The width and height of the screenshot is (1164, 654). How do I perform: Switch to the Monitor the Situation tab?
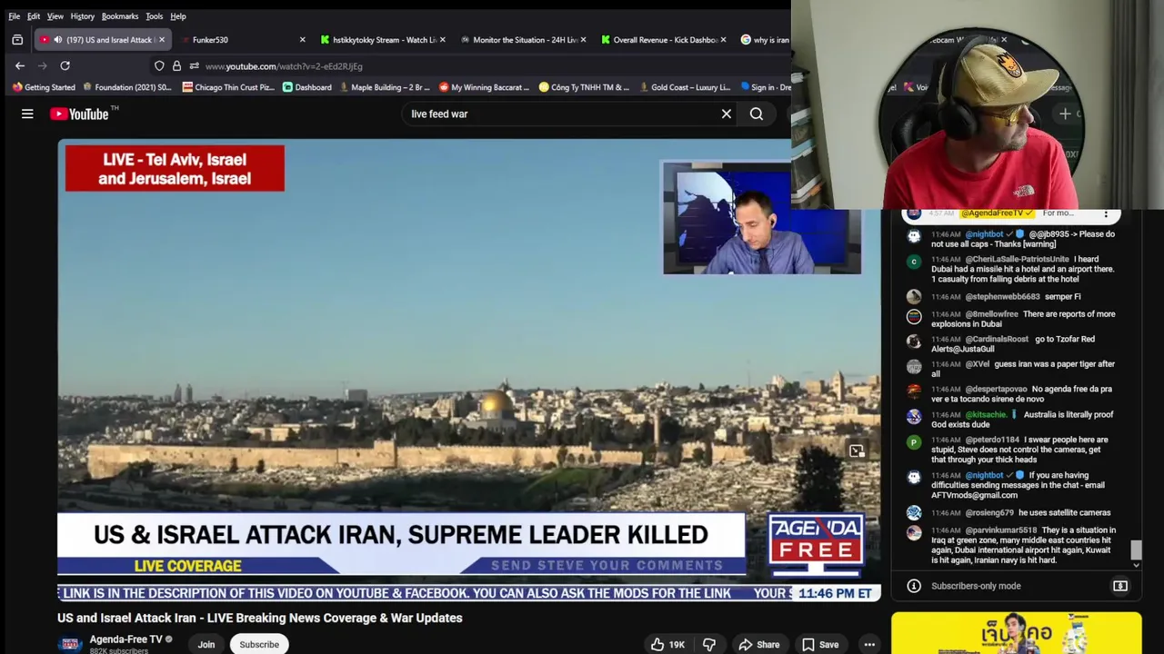pyautogui.click(x=522, y=40)
